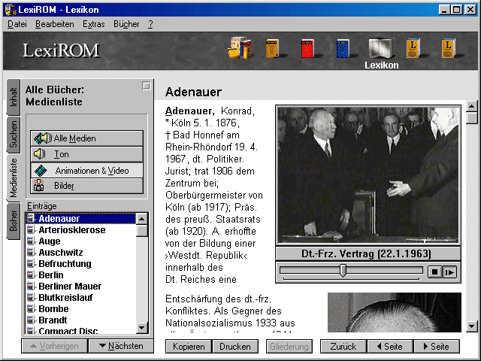Click entries list scroll down arrow
Screen dimensions: 481x361
142,328
